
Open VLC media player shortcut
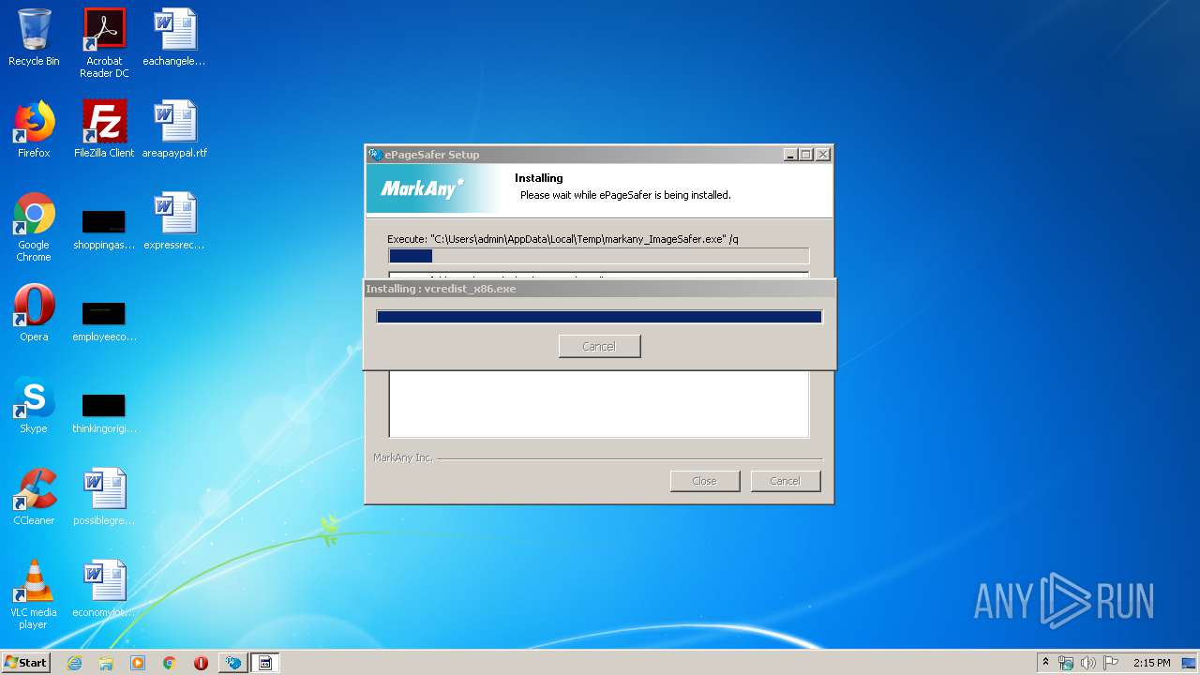(34, 594)
